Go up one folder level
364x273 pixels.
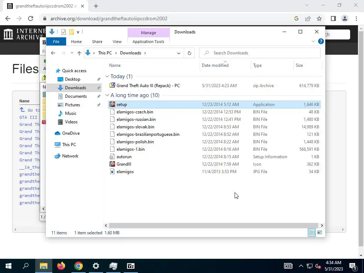point(79,53)
